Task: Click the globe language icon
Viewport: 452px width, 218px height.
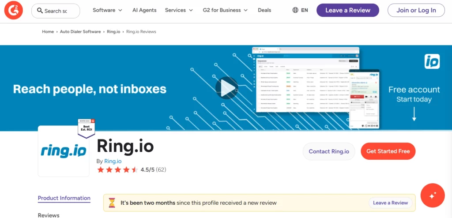Action: click(x=295, y=10)
